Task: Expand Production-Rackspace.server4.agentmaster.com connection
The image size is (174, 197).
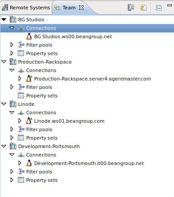Action: point(20,79)
